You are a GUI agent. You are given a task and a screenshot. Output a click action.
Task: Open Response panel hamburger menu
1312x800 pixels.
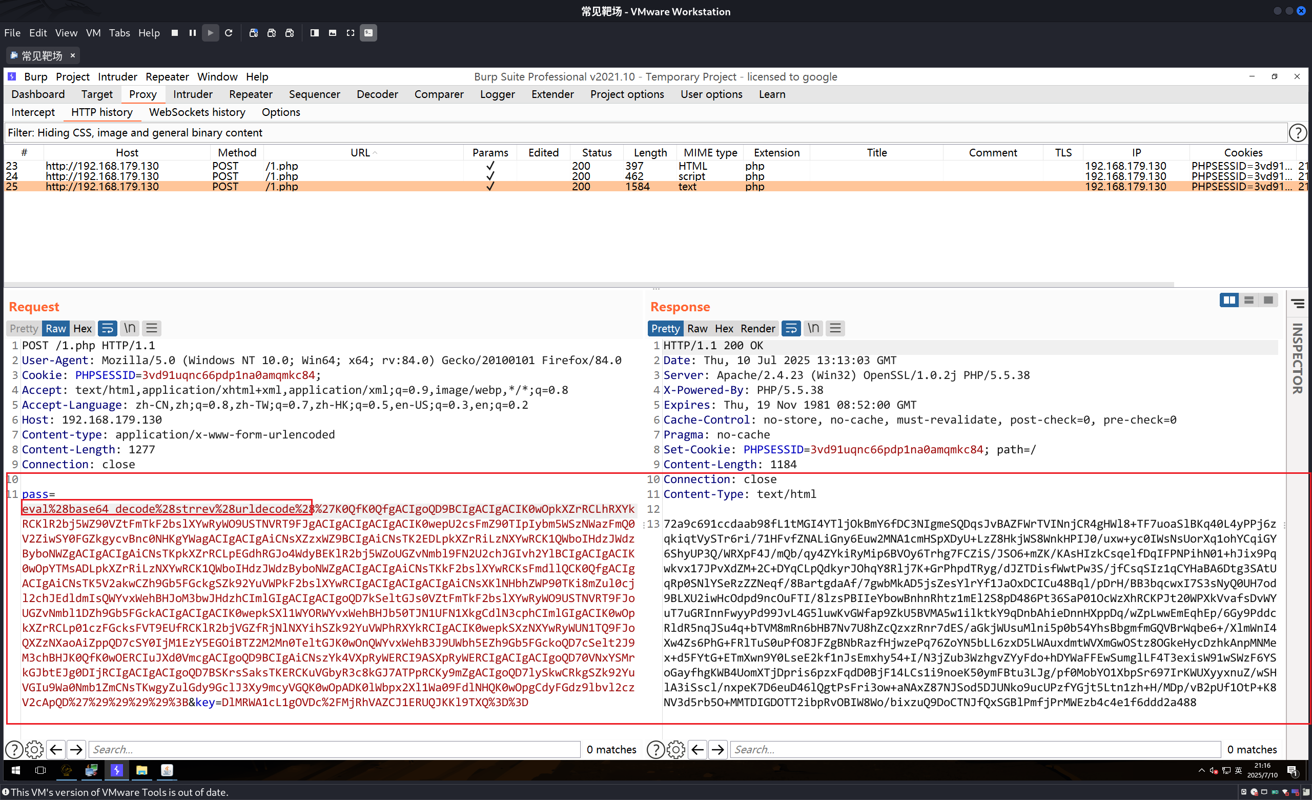(x=835, y=328)
